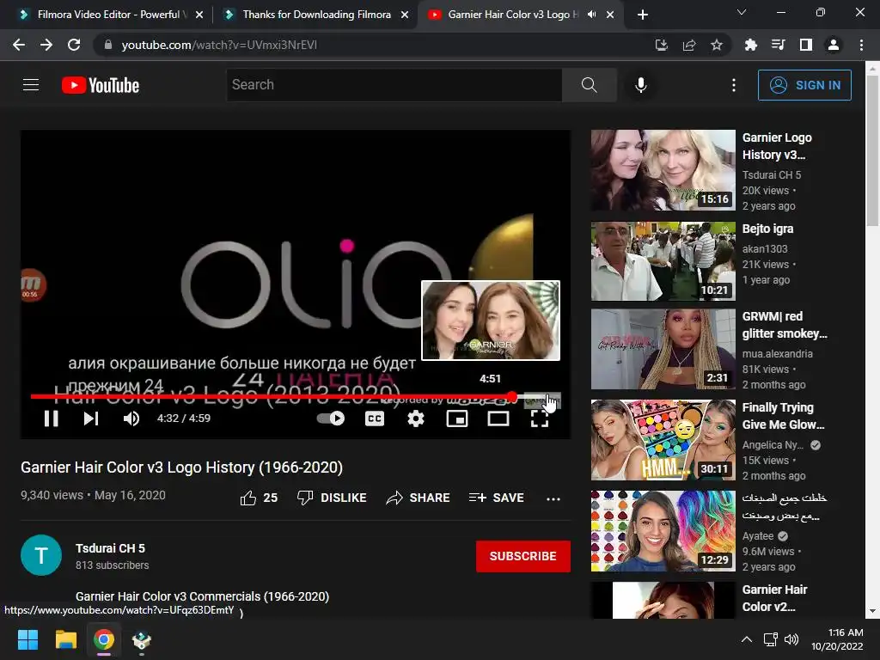Open the Chrome three-dot menu
Image resolution: width=880 pixels, height=660 pixels.
pyautogui.click(x=861, y=45)
